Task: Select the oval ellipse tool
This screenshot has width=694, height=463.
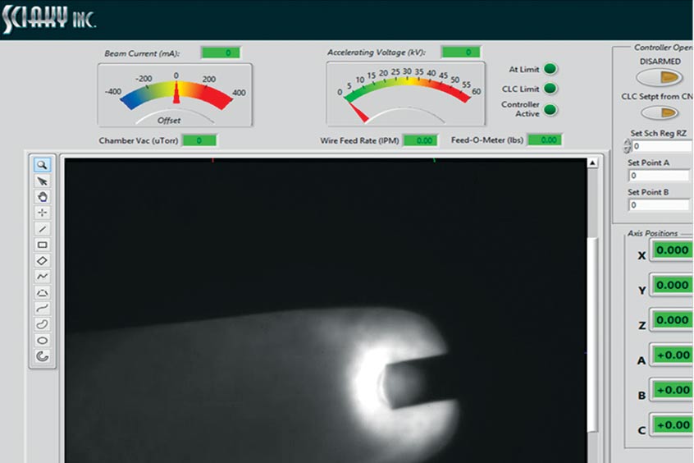Action: (43, 340)
